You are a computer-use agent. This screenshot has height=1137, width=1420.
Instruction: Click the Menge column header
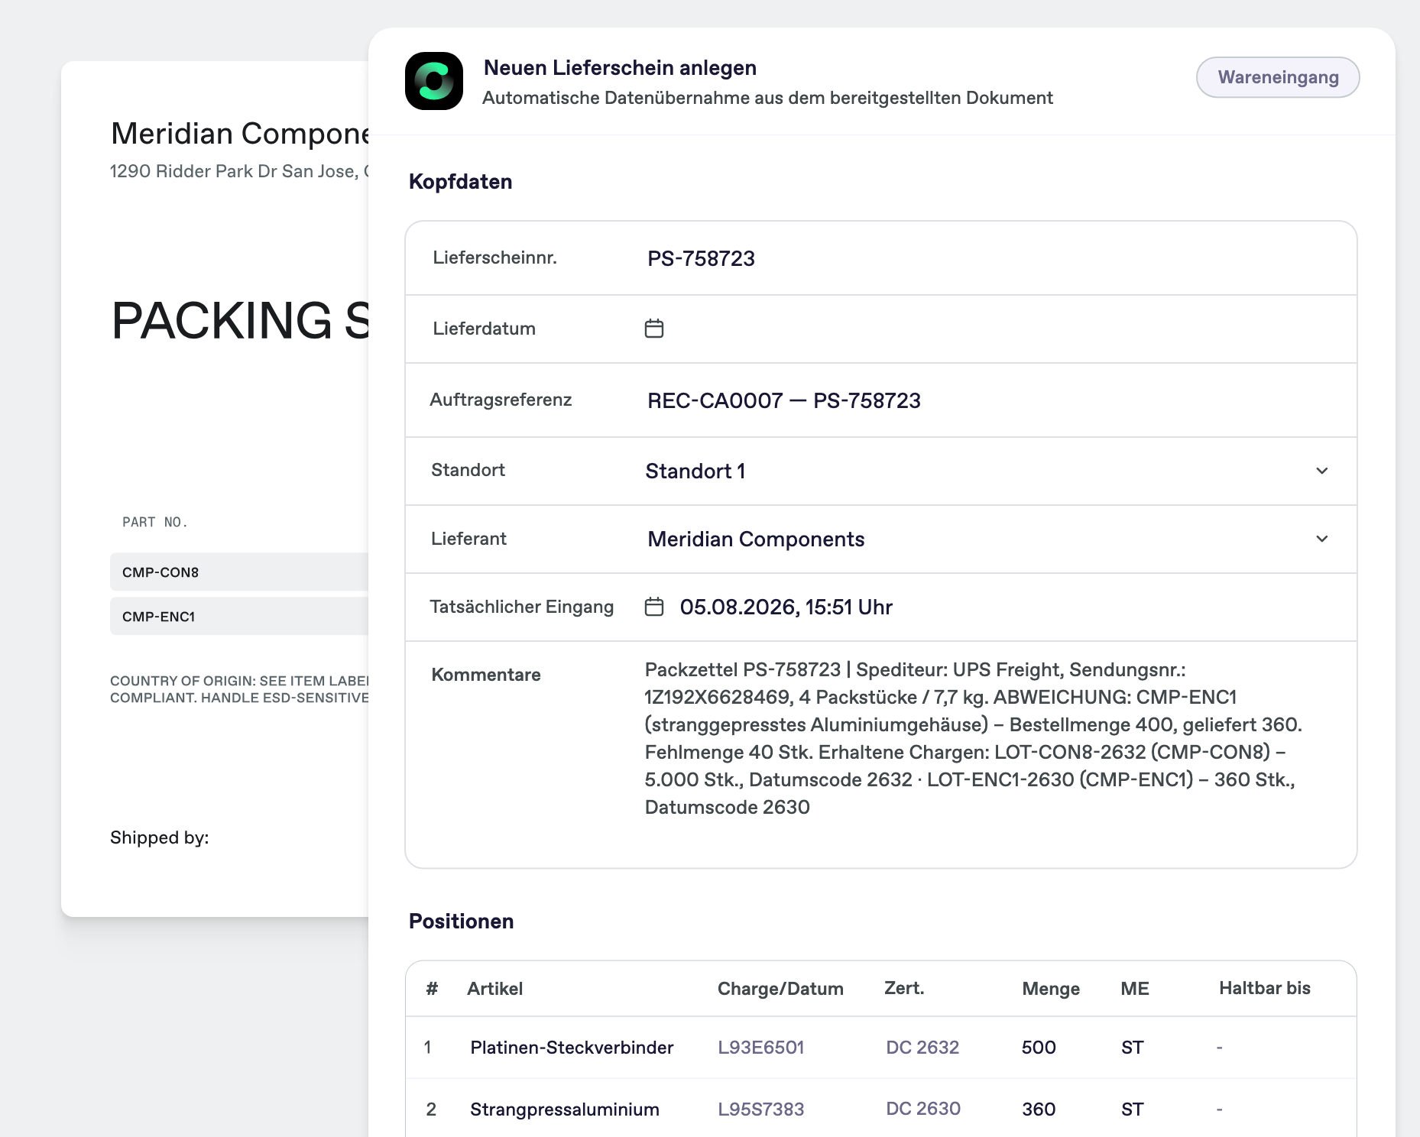tap(1051, 989)
